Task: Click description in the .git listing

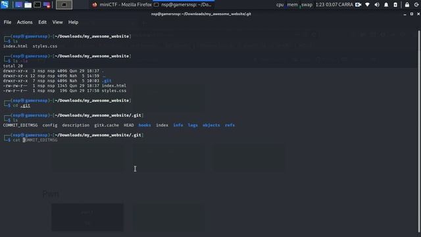Action: pyautogui.click(x=76, y=125)
